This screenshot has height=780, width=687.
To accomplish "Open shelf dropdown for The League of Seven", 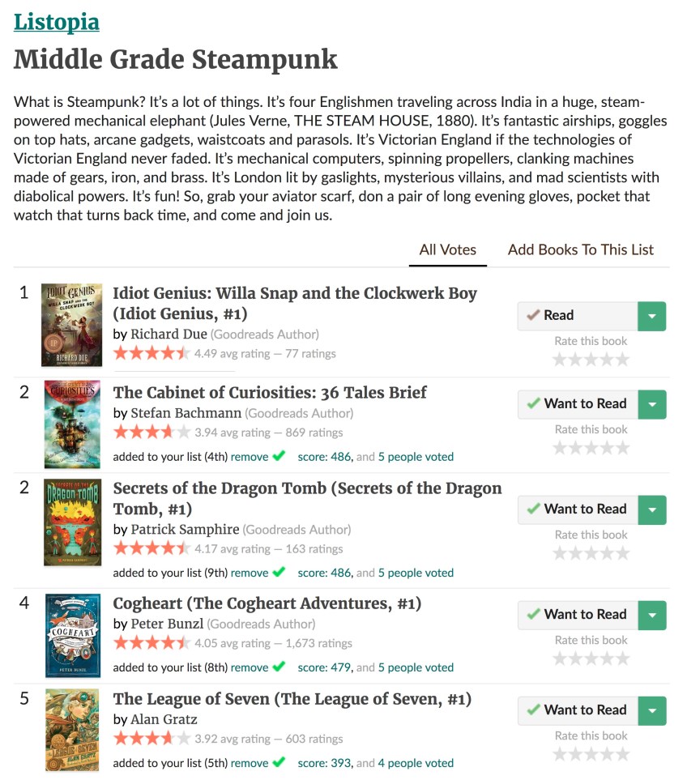I will pyautogui.click(x=652, y=710).
